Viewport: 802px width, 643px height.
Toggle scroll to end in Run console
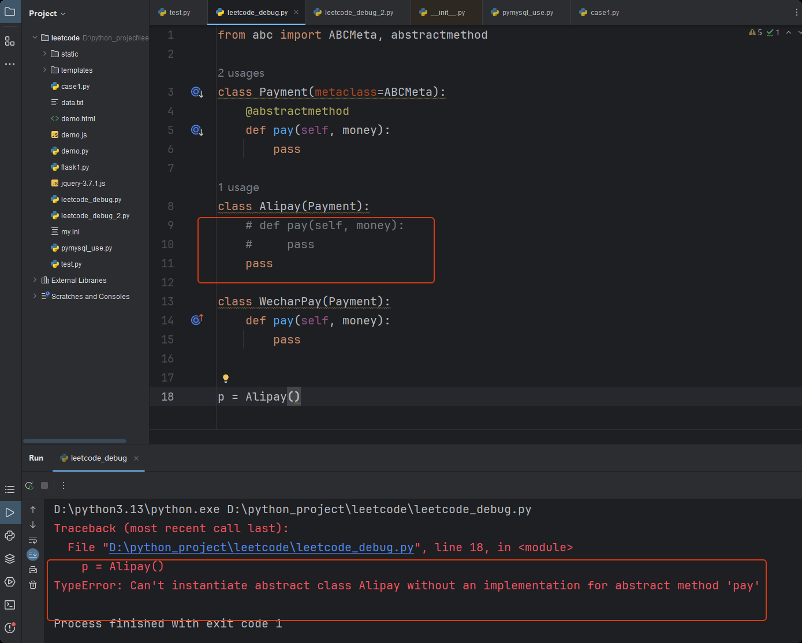click(33, 554)
